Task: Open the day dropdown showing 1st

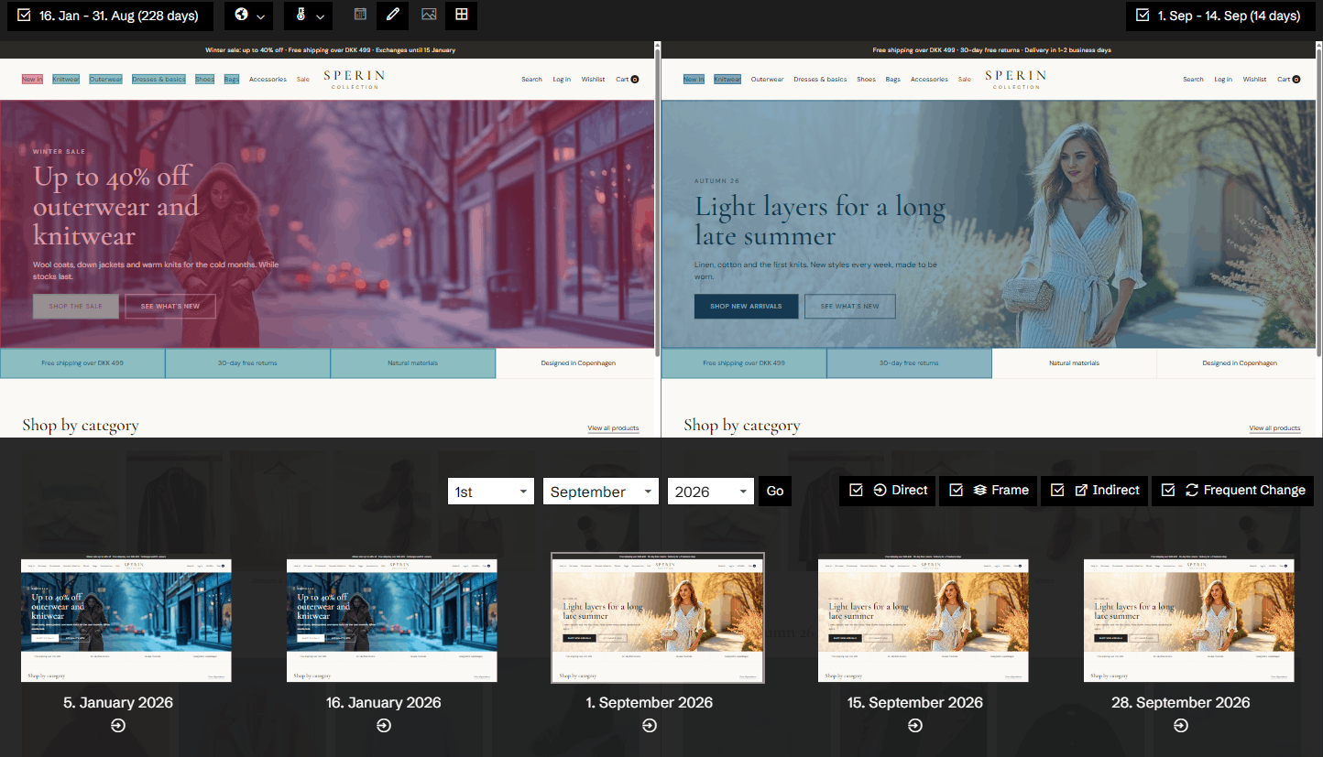Action: (491, 492)
